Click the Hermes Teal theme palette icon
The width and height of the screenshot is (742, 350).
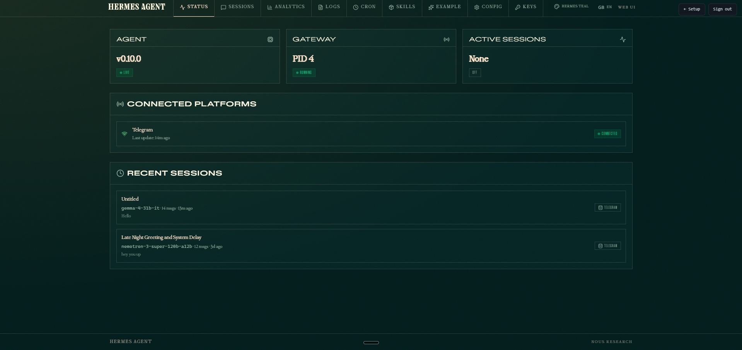click(556, 6)
